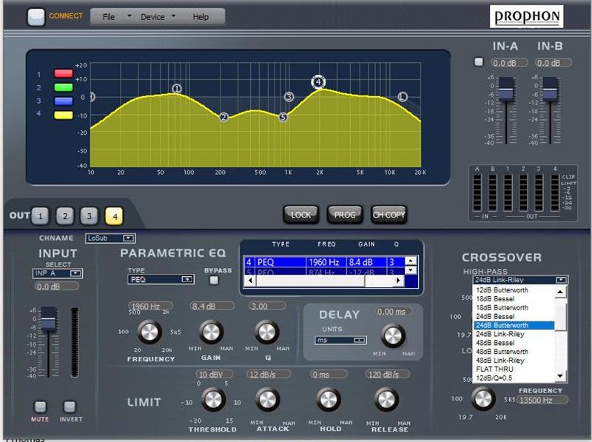Click the red channel 1 color swatch
This screenshot has height=442, width=592.
pos(63,75)
